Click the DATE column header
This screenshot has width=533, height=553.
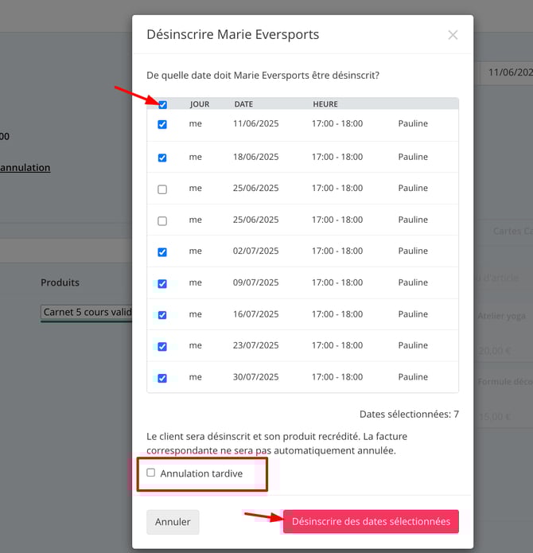(x=243, y=104)
